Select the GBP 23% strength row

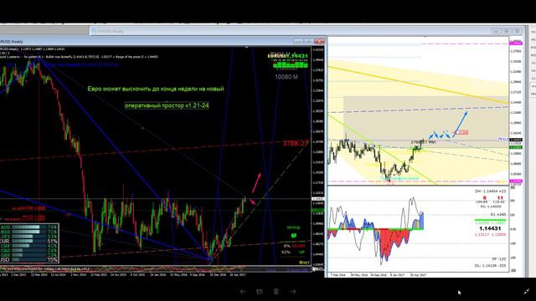tap(28, 255)
